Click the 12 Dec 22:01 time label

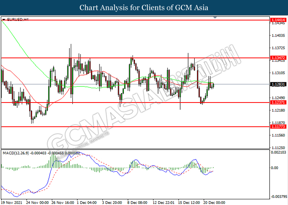coord(163,203)
